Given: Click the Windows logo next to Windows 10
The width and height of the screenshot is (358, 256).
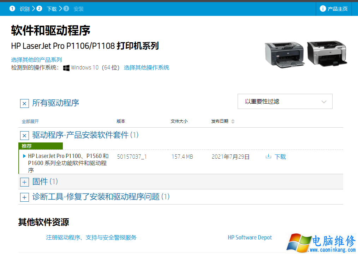Looking at the screenshot, I should pyautogui.click(x=66, y=68).
